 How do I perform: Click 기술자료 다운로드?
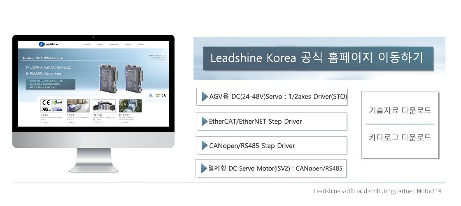(x=400, y=111)
